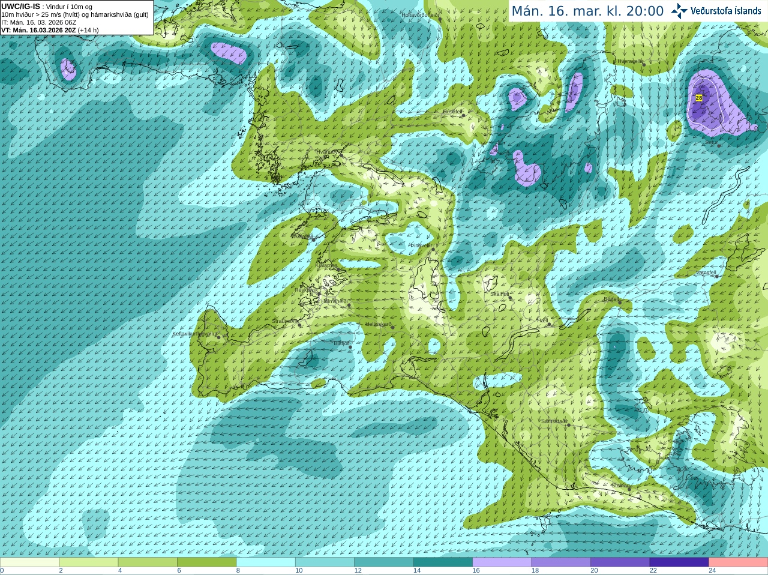Click the Kjalarnes place label
The image size is (768, 575).
[326, 265]
